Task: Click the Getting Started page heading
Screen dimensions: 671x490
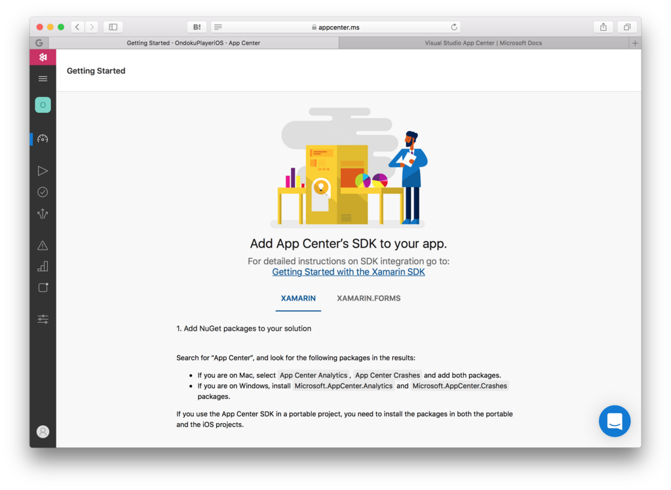Action: 96,71
